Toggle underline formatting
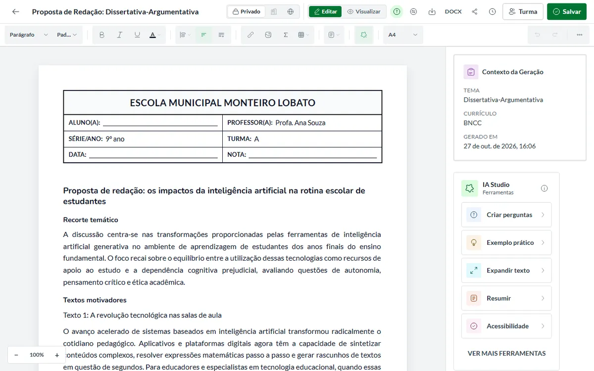594x371 pixels. coord(137,35)
